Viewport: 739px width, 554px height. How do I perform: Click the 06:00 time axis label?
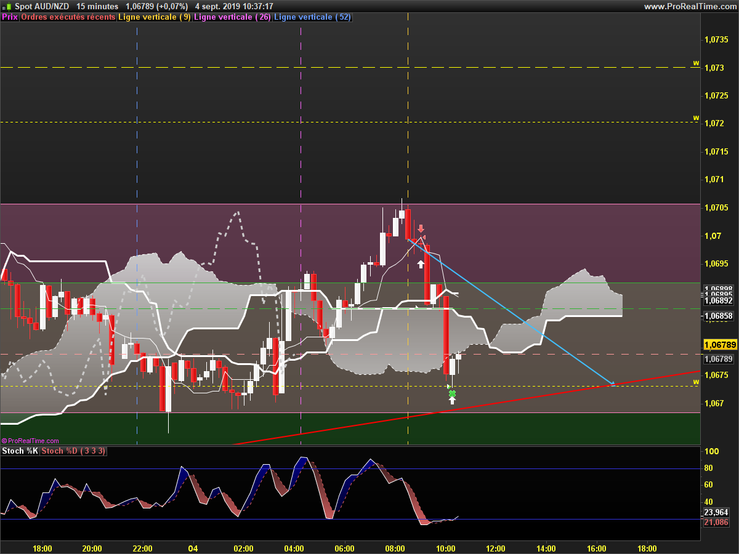click(x=344, y=548)
